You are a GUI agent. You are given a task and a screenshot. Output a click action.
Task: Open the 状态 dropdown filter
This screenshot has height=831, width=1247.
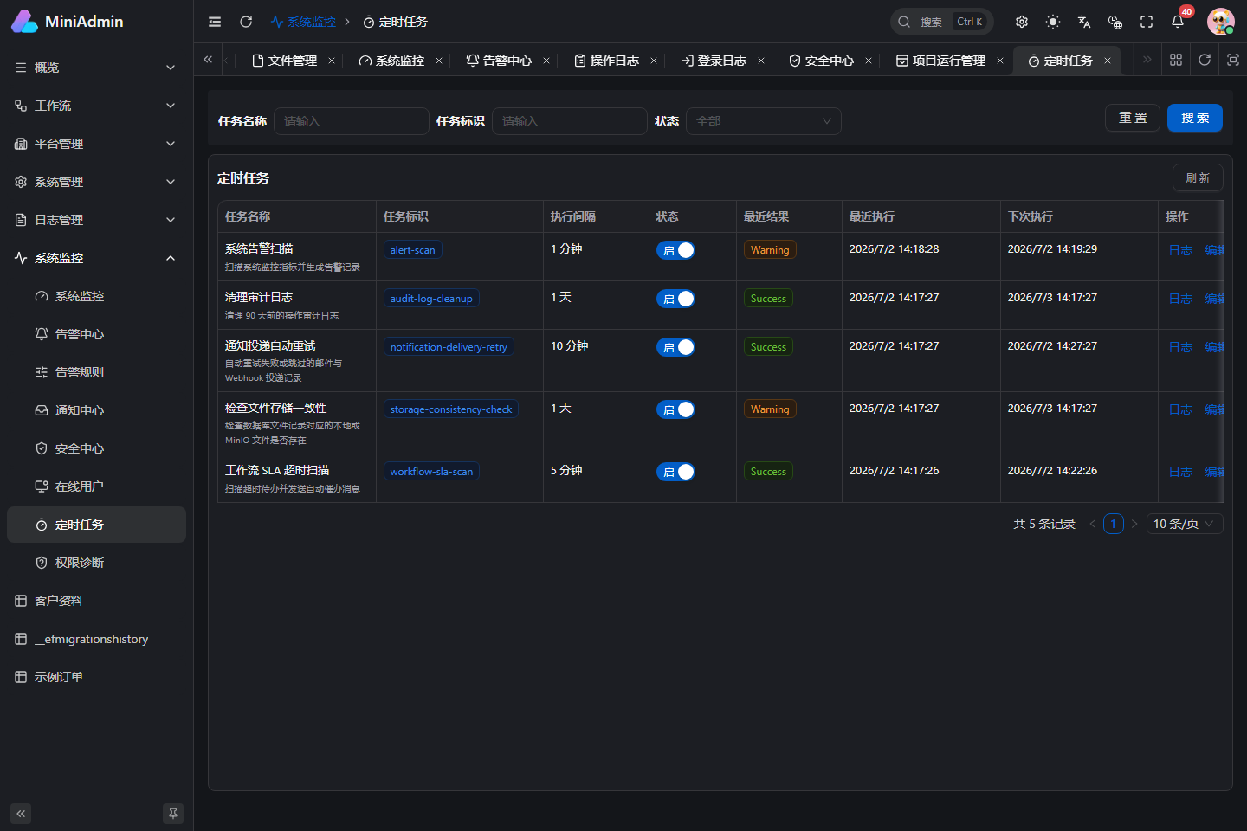pos(763,121)
